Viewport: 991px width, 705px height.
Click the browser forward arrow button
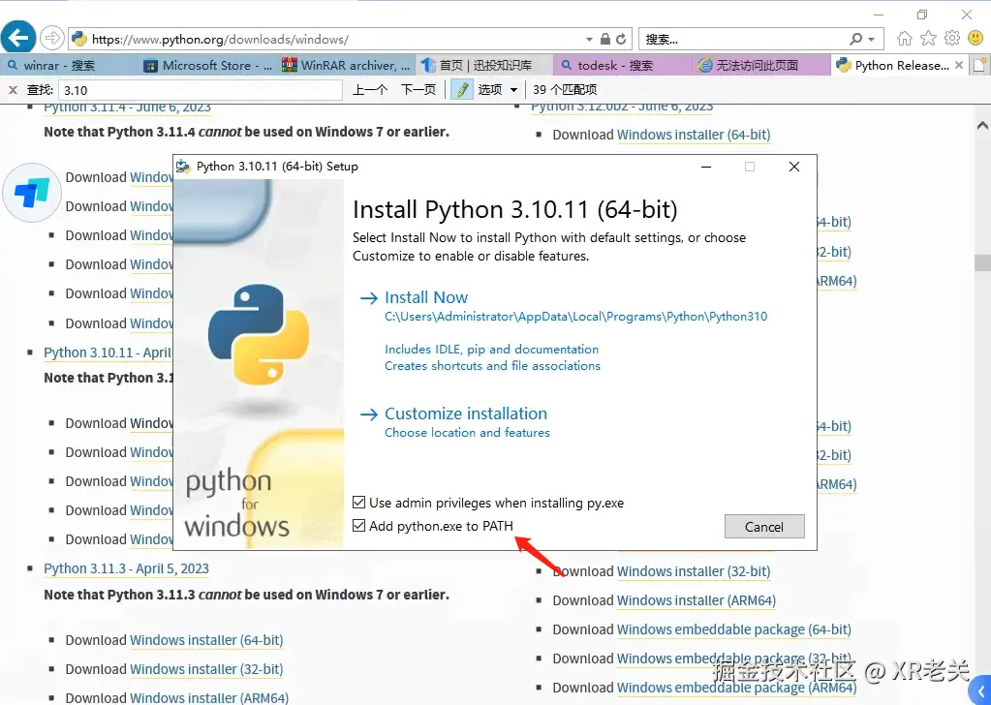(51, 39)
